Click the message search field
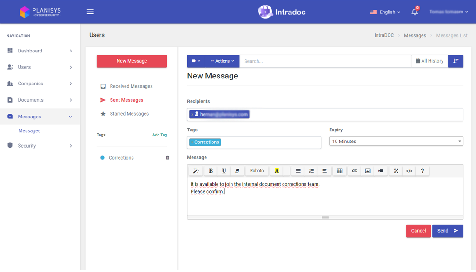Screen dimensions: 476x272 click(x=325, y=61)
